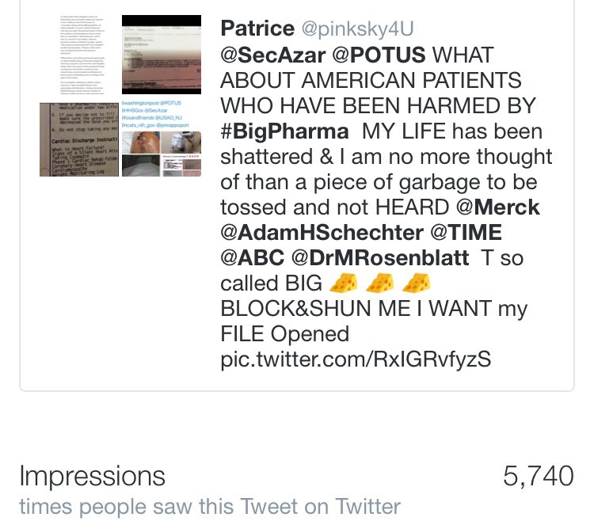
Task: Click the middle cheese emoji
Action: coord(379,283)
